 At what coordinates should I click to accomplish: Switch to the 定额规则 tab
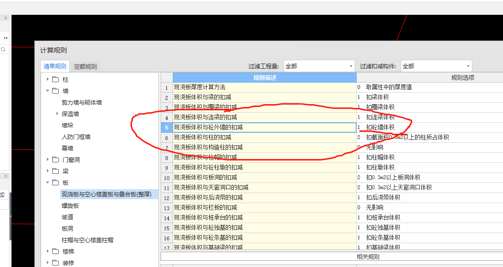(85, 67)
